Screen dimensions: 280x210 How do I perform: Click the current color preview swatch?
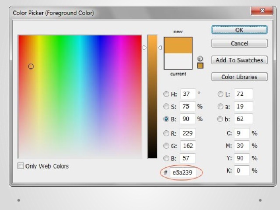point(178,61)
